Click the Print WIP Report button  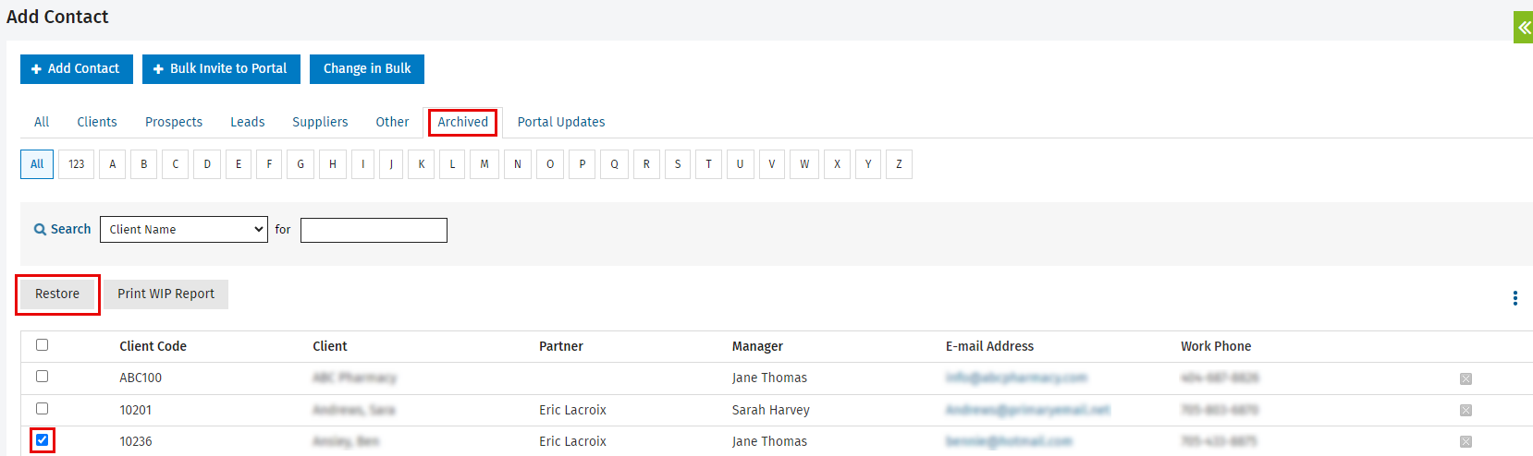click(x=166, y=294)
